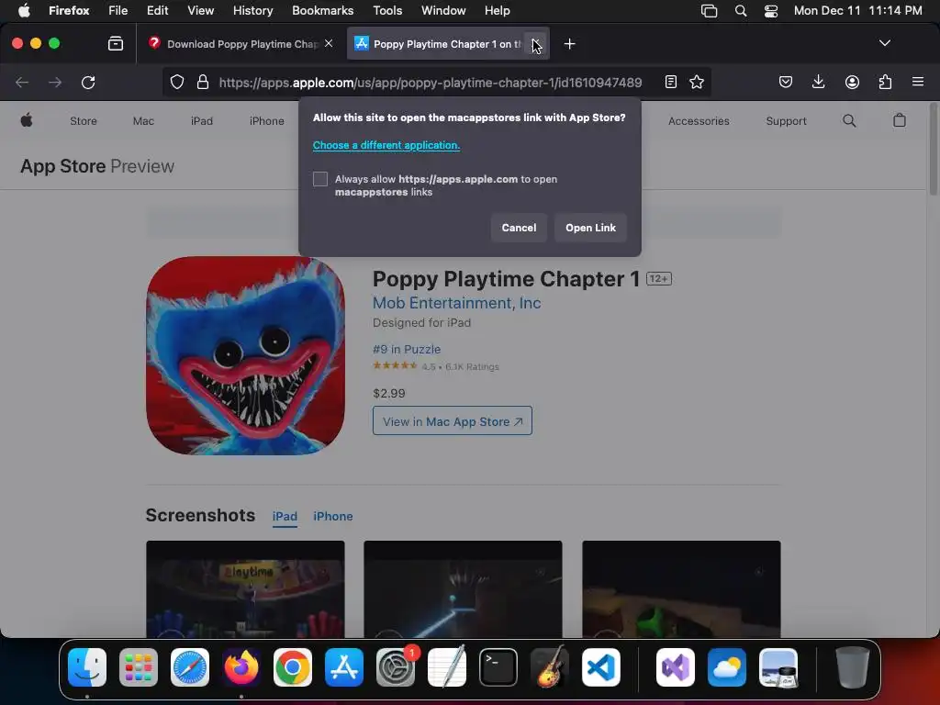Image resolution: width=940 pixels, height=705 pixels.
Task: Open System Settings from the Dock
Action: point(396,667)
